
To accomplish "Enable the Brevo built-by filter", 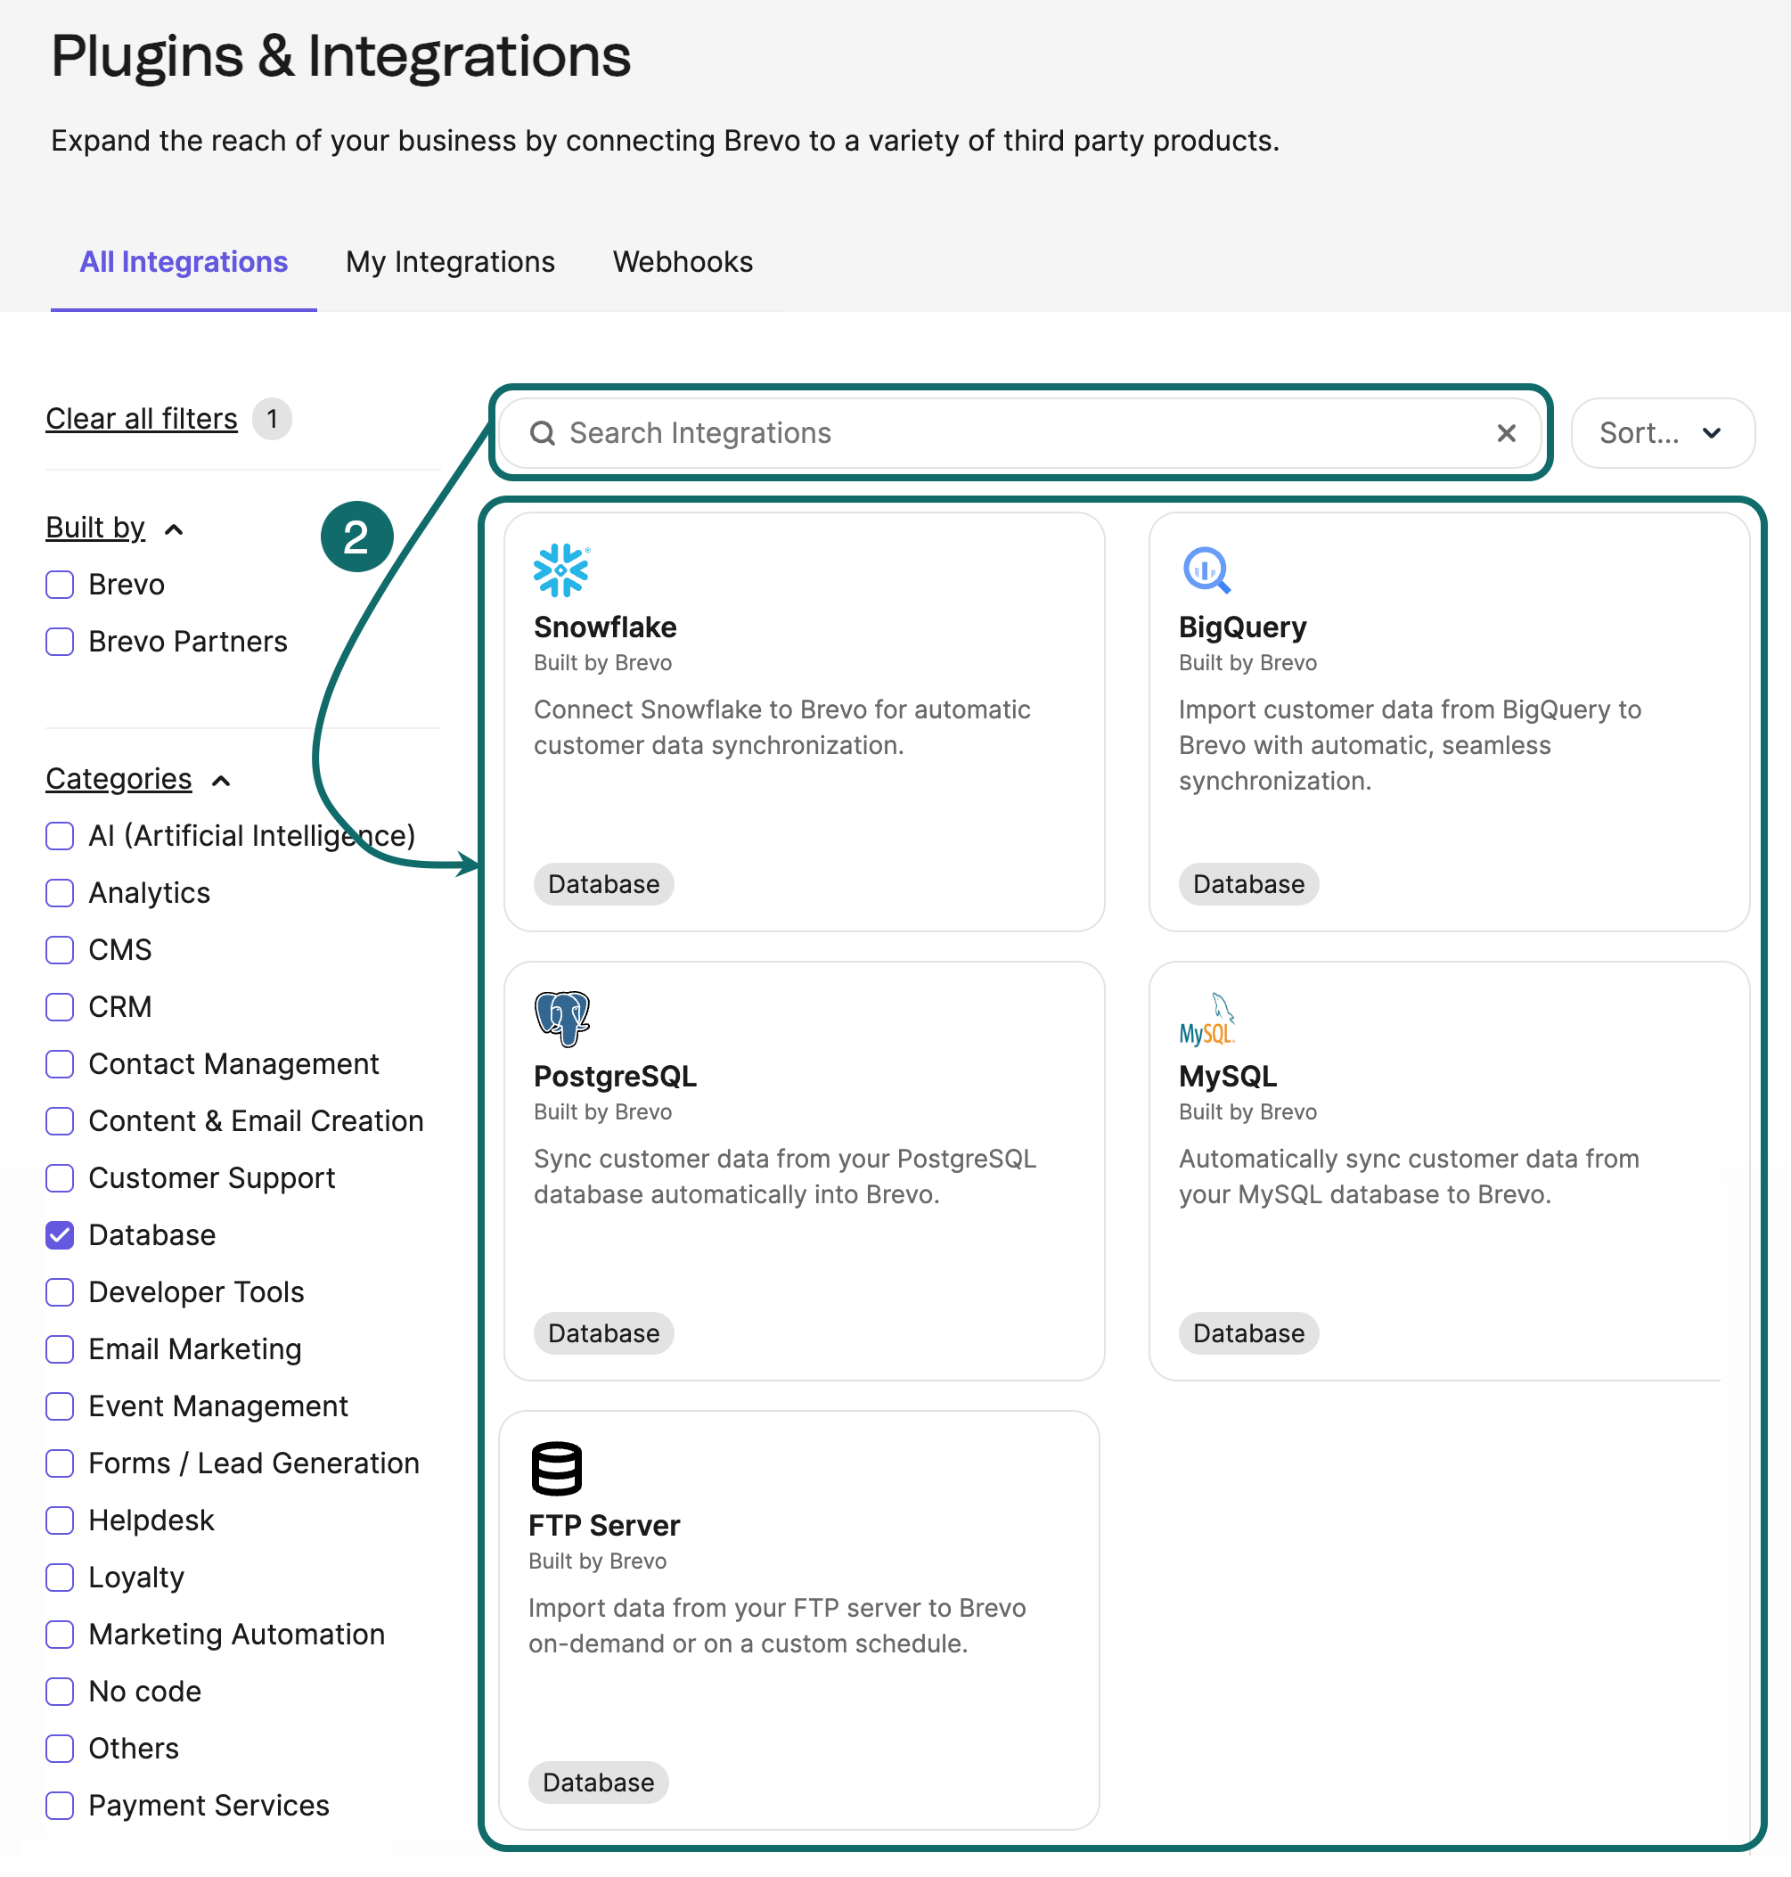I will [x=59, y=584].
